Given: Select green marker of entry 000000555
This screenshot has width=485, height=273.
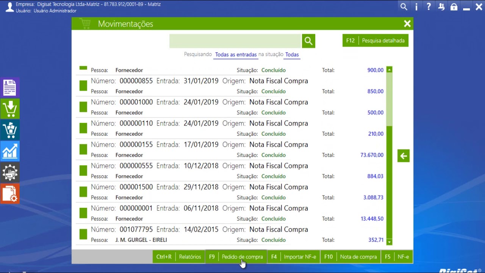Looking at the screenshot, I should 83,171.
